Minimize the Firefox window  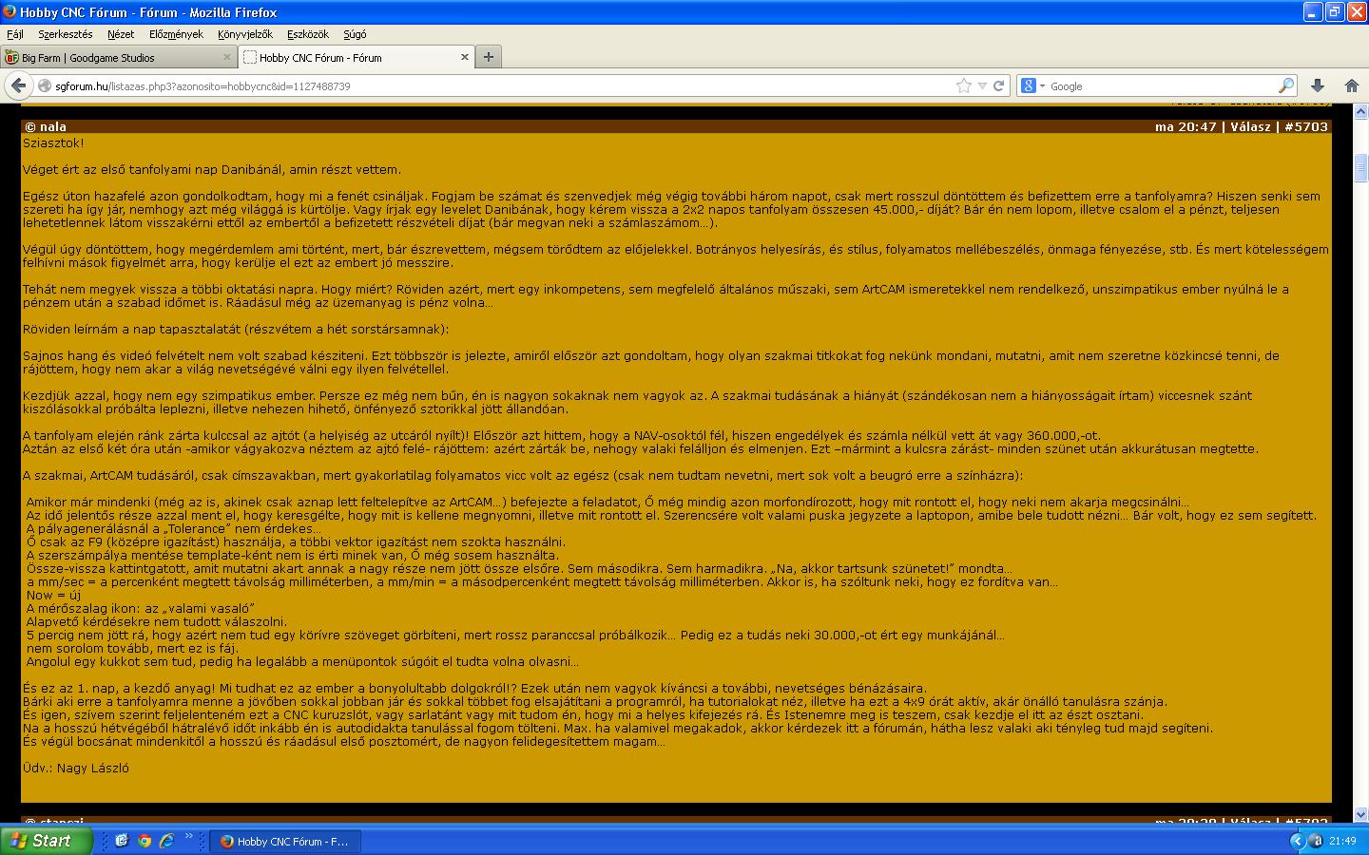point(1313,11)
